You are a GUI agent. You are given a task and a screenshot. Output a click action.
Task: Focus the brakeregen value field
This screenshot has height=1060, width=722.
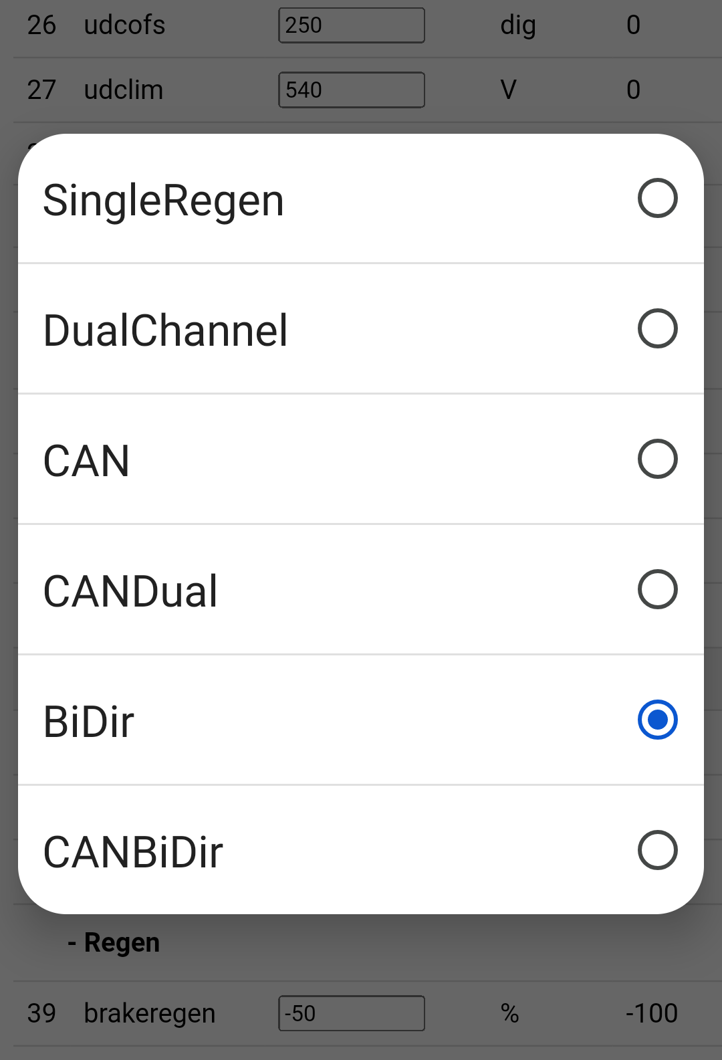tap(352, 1013)
